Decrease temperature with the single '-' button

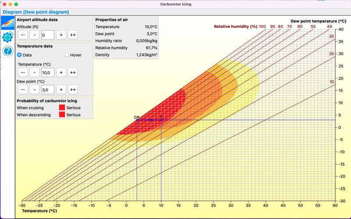click(35, 72)
